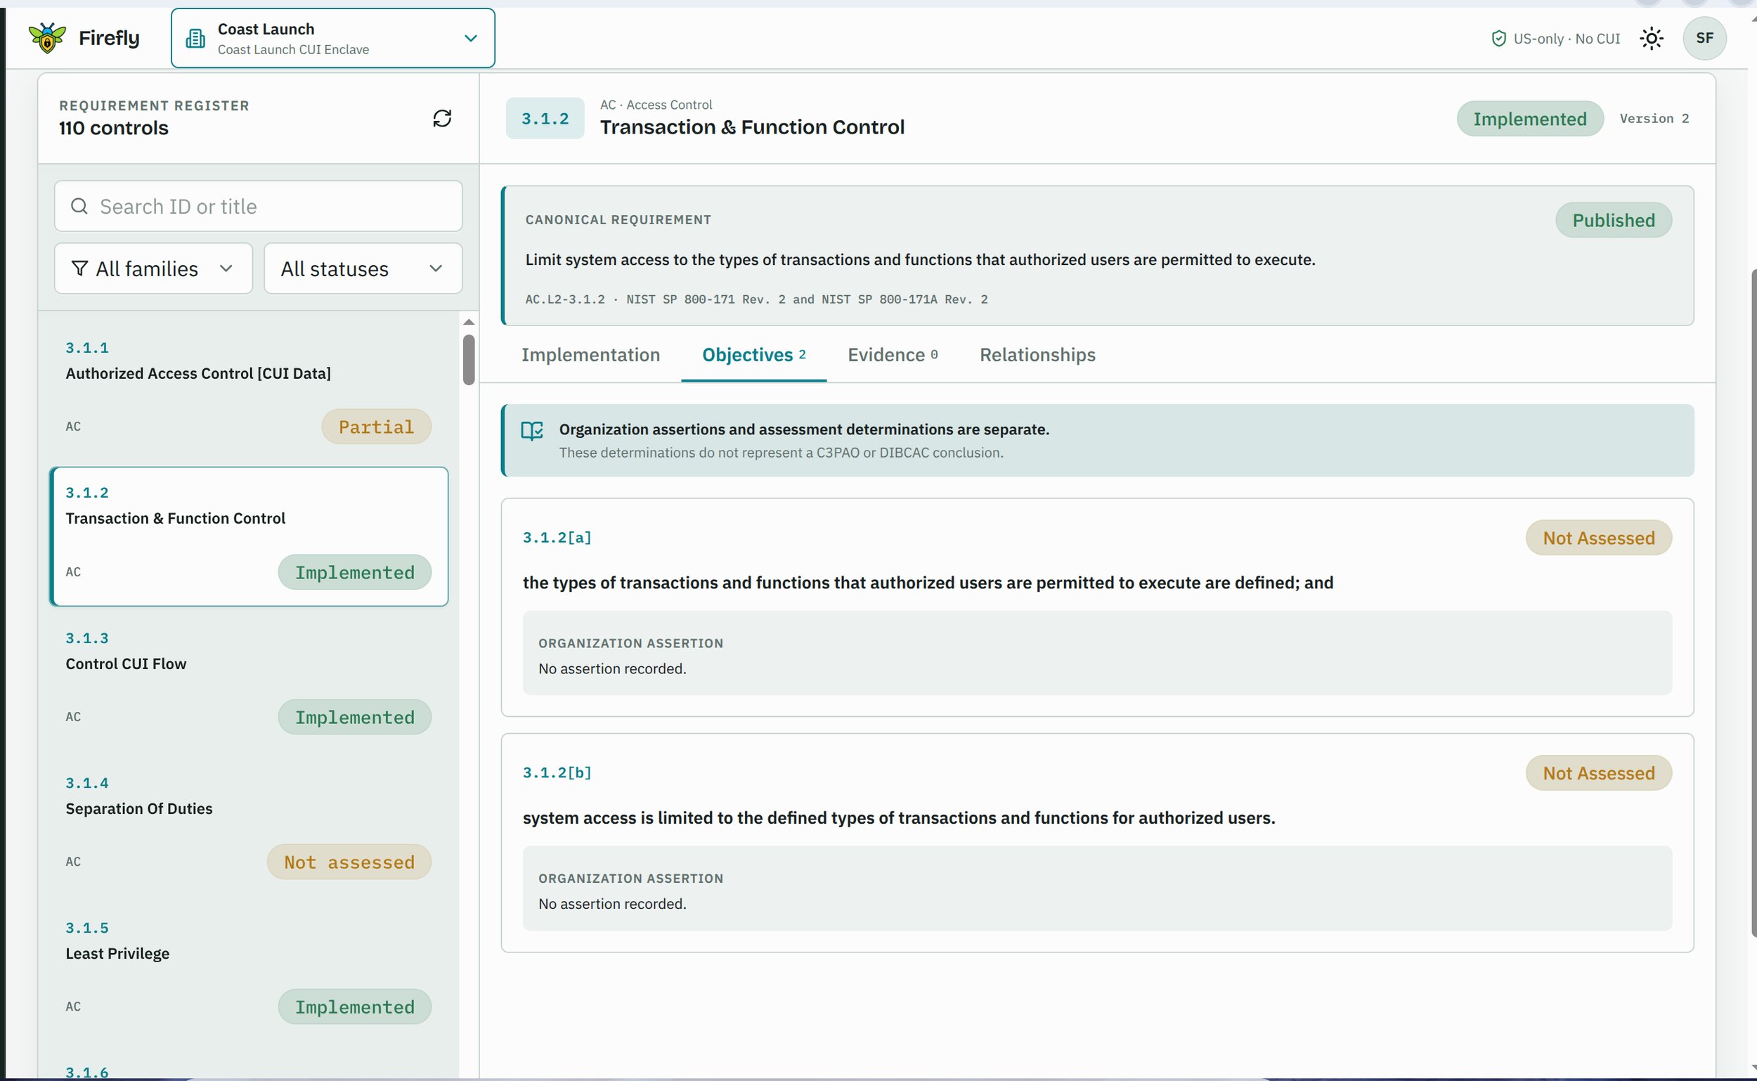Select control 3.1.5 Least Privilege
This screenshot has height=1081, width=1757.
click(248, 971)
